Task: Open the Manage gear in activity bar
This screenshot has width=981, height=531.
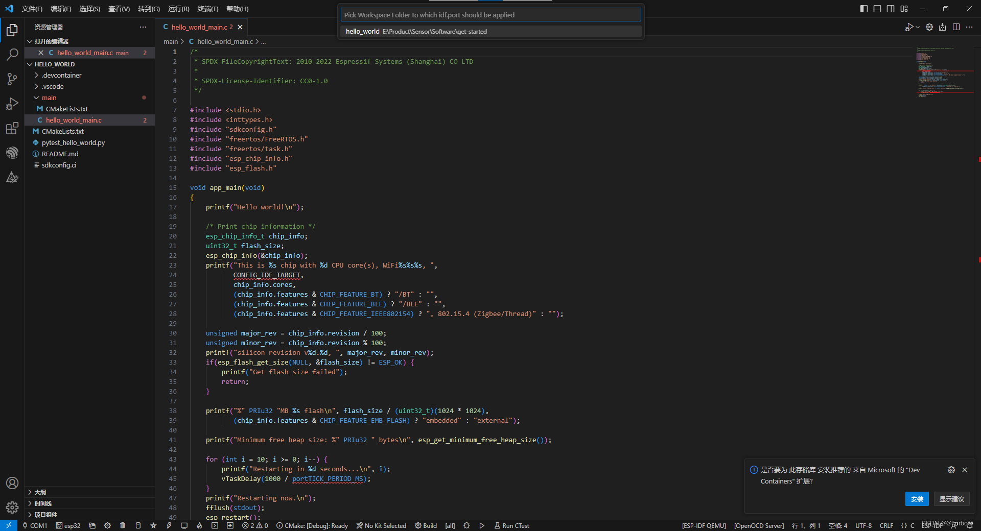Action: (12, 508)
